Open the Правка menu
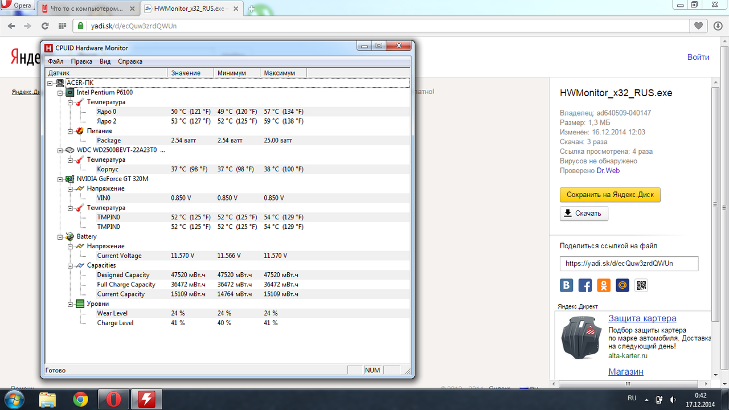The height and width of the screenshot is (410, 729). [x=81, y=61]
